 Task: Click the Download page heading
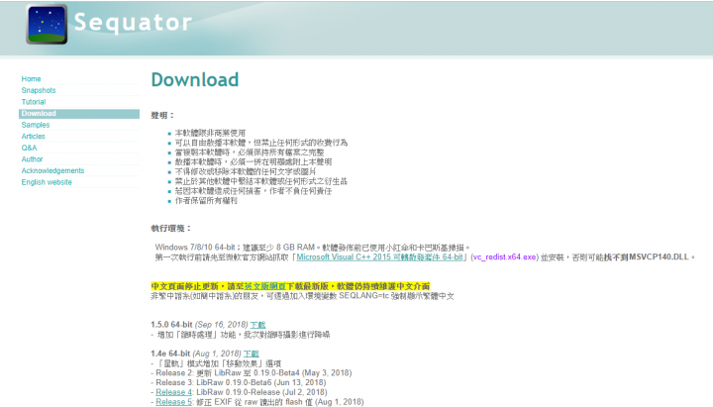195,79
